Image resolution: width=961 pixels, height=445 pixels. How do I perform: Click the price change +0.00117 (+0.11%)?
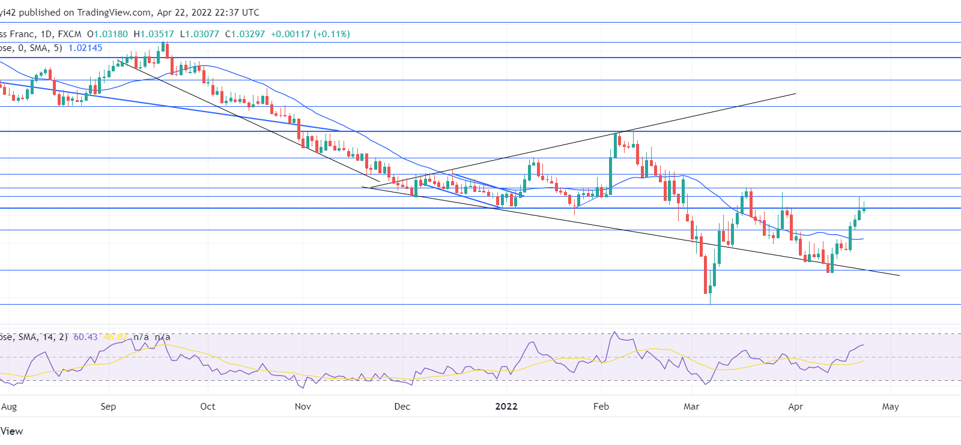coord(311,34)
